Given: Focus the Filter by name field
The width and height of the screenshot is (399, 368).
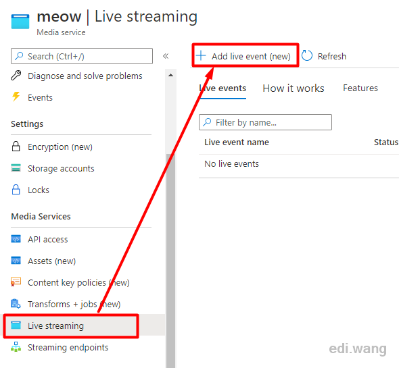Looking at the screenshot, I should [265, 122].
